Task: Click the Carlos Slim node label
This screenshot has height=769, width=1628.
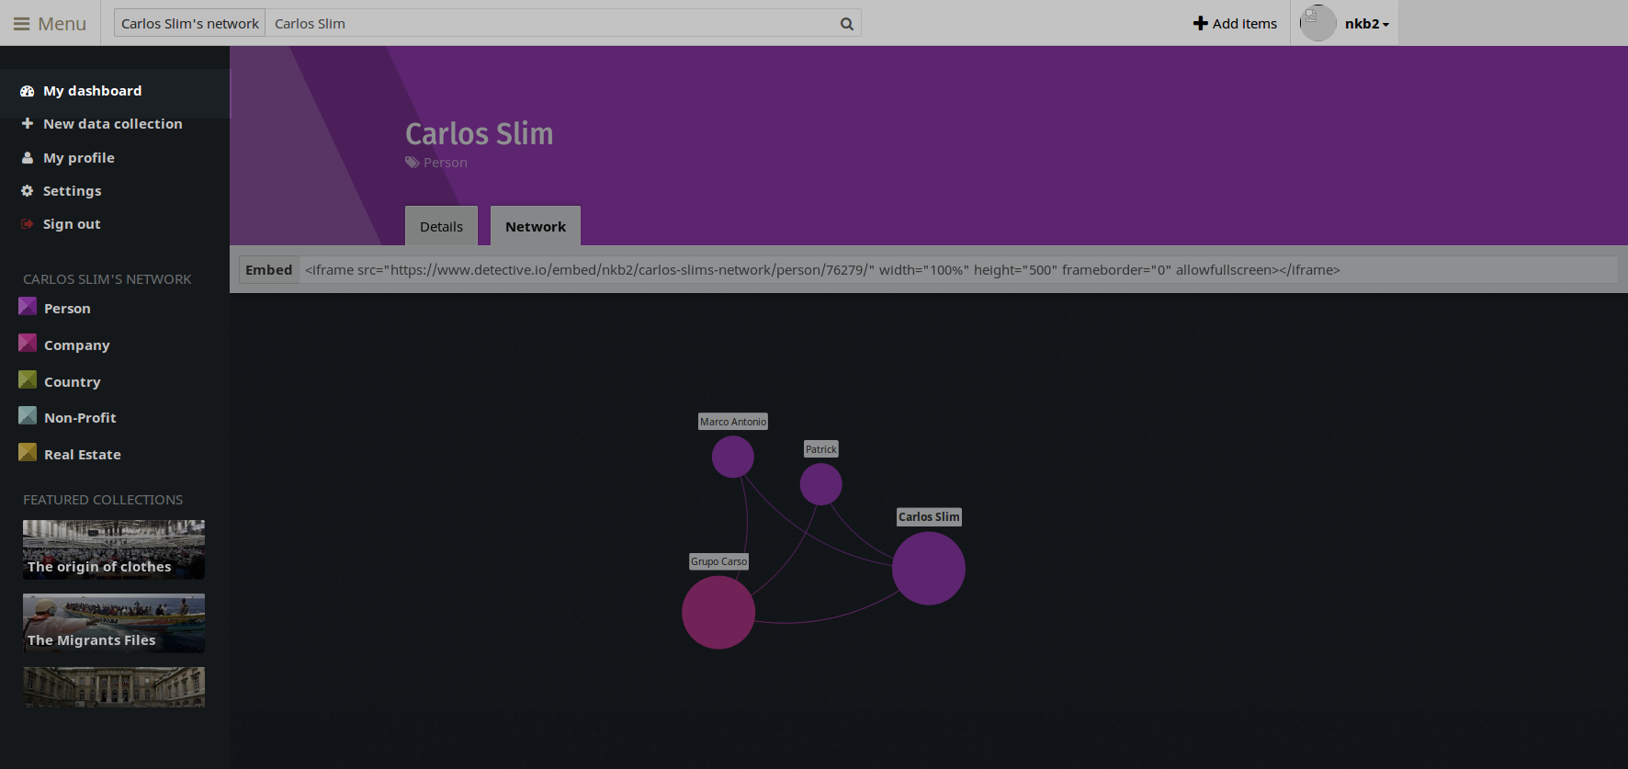Action: pos(929,517)
